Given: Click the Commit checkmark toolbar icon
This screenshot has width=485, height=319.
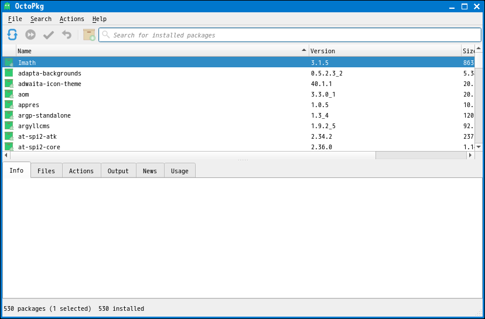Looking at the screenshot, I should (x=48, y=35).
